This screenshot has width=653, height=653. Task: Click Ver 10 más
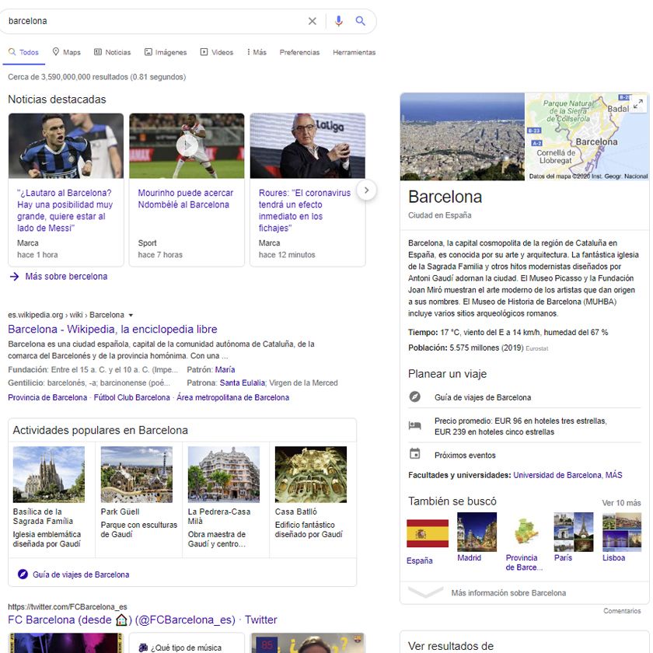click(x=621, y=503)
